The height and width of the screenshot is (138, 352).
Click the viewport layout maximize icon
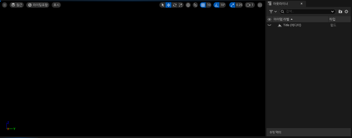coord(260,5)
